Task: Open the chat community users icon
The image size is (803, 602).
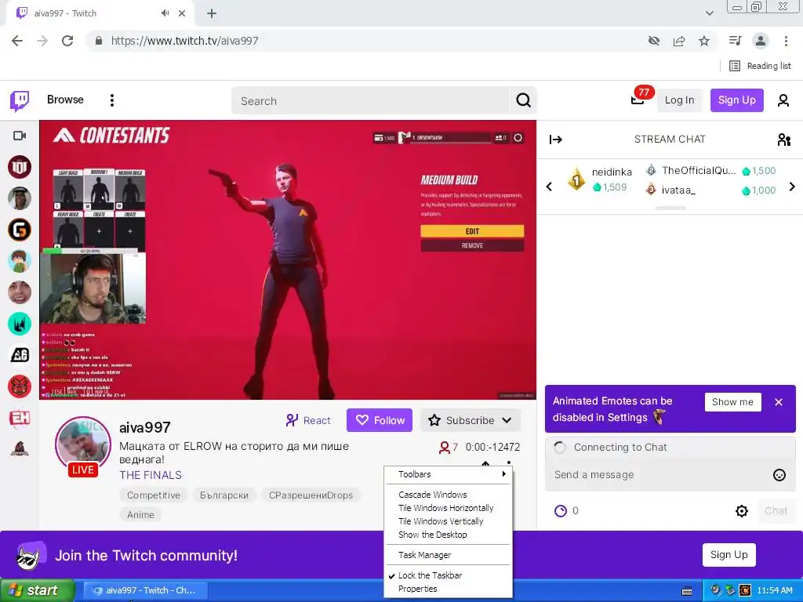Action: (783, 140)
